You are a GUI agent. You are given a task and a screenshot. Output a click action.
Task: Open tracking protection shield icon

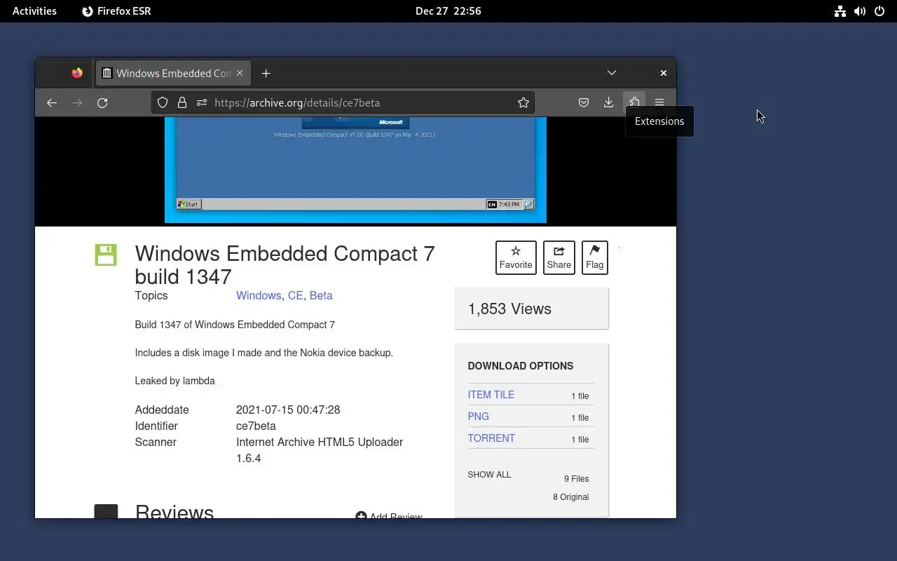click(x=163, y=102)
